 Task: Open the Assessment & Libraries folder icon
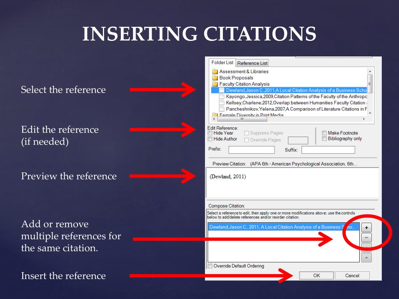pyautogui.click(x=215, y=72)
